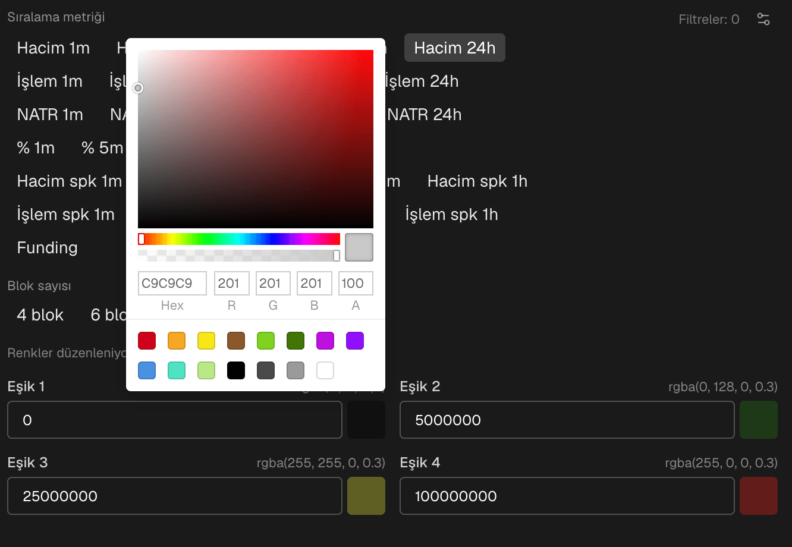Image resolution: width=792 pixels, height=547 pixels.
Task: Select the Hacim 1m metric
Action: 54,48
